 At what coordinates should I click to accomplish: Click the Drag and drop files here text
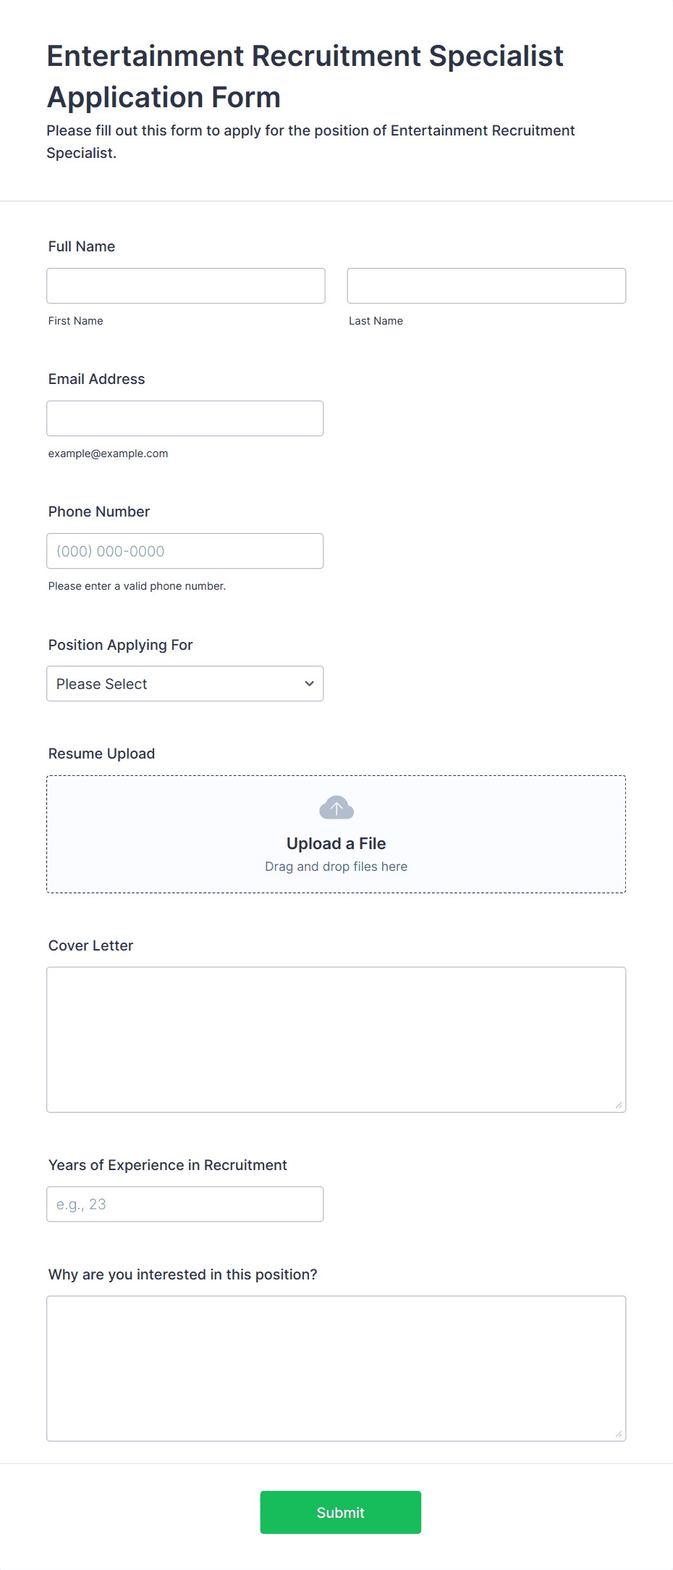336,867
